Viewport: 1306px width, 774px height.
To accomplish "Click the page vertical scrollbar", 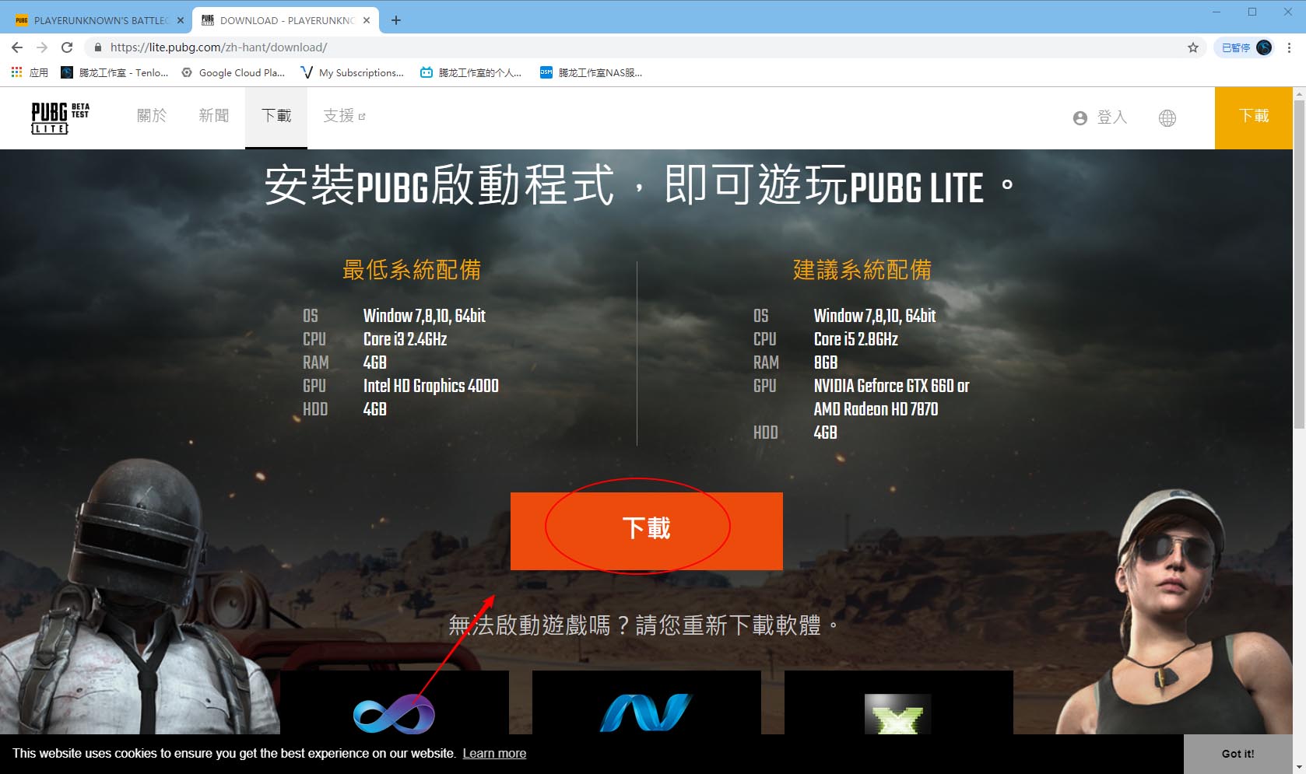I will [x=1299, y=264].
